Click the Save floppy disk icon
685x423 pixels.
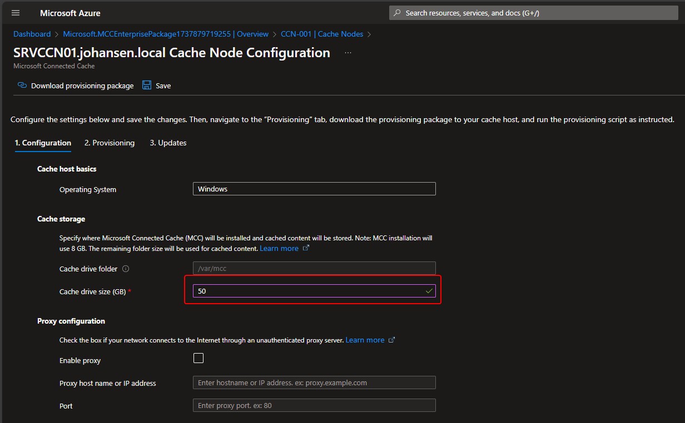click(147, 85)
